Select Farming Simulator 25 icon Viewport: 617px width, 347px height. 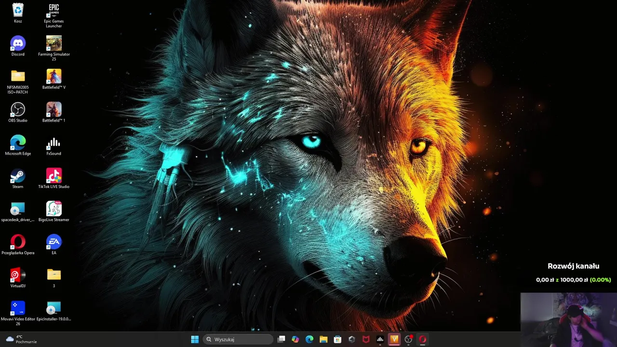click(x=54, y=48)
